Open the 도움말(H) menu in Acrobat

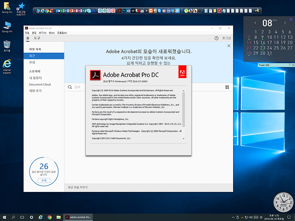click(62, 33)
